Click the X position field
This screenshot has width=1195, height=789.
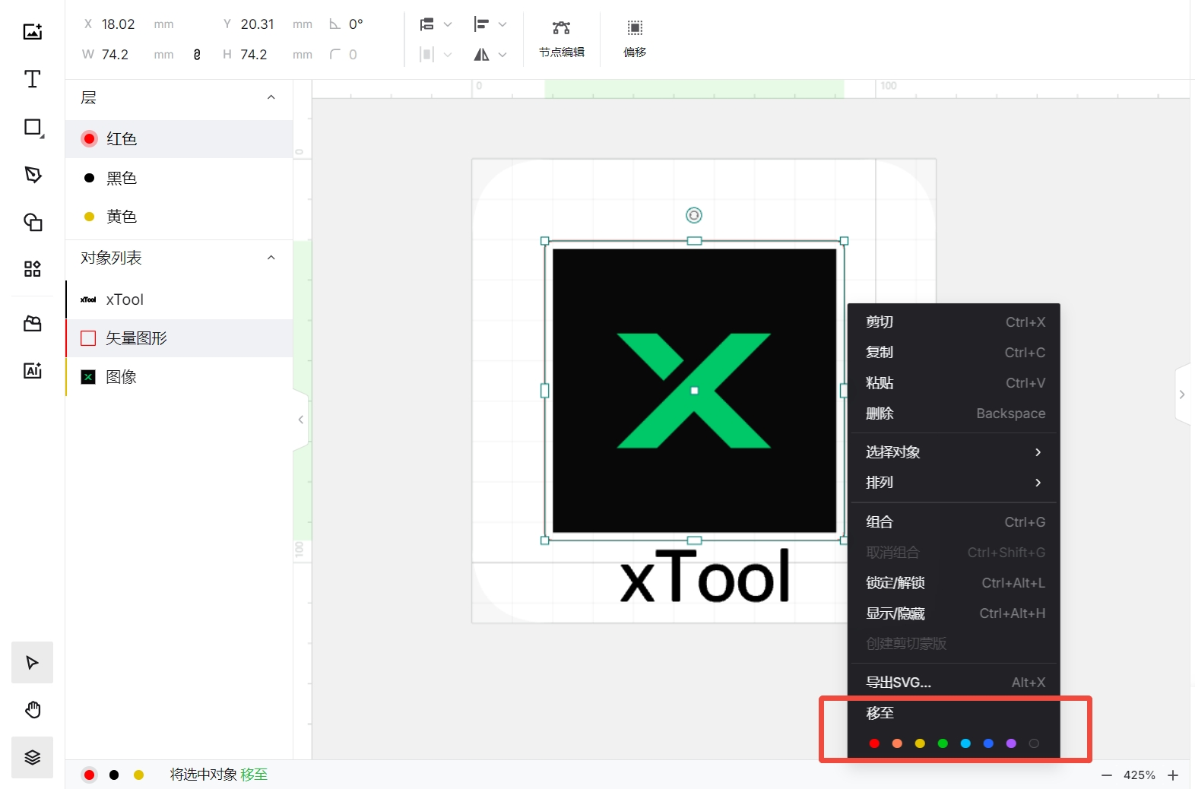point(128,24)
